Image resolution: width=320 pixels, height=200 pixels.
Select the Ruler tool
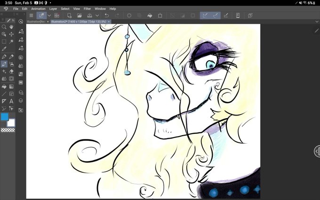[4, 101]
